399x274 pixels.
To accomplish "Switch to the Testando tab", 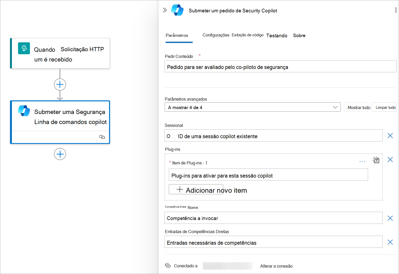I will pyautogui.click(x=277, y=36).
